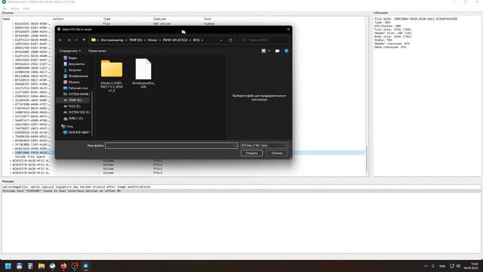Image resolution: width=483 pixels, height=272 pixels.
Task: Click Drivers in the breadcrumb path
Action: coord(152,40)
